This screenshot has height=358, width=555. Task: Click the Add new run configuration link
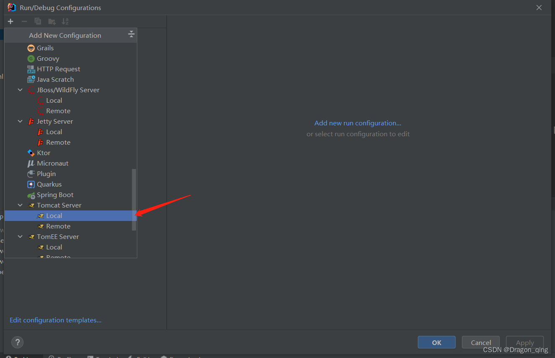(x=358, y=123)
